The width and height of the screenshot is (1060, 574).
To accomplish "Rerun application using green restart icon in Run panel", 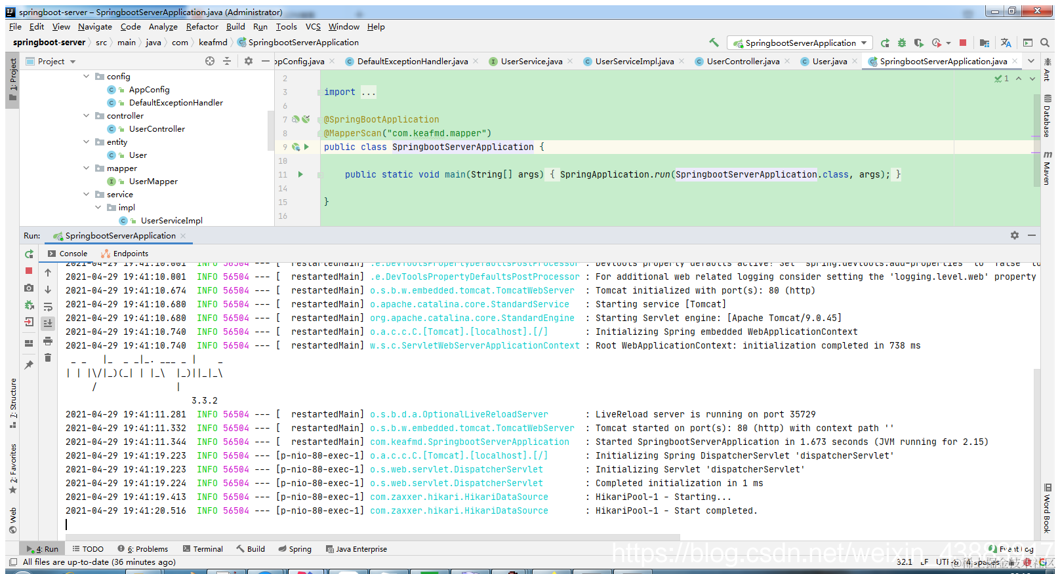I will [x=29, y=254].
